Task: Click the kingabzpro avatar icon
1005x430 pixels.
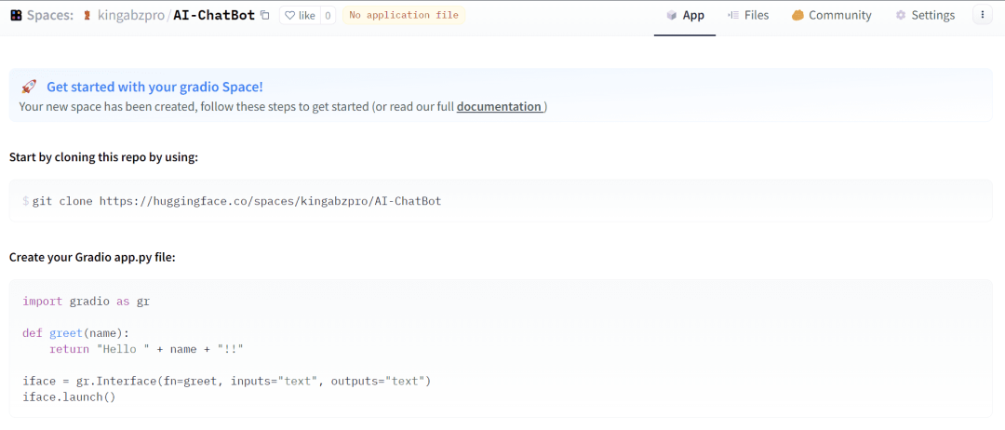Action: 87,16
